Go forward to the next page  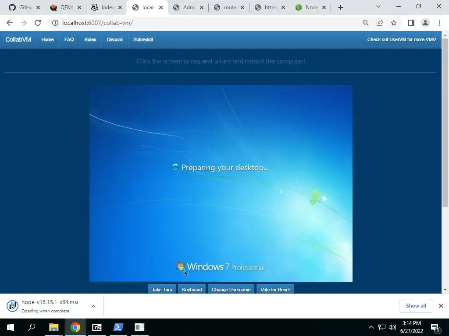(24, 23)
